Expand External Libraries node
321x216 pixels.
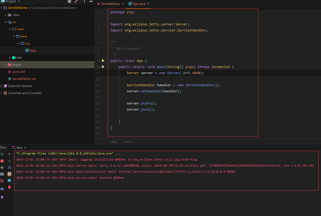(x=2, y=86)
